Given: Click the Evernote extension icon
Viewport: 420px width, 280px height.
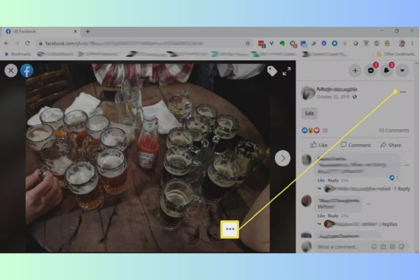Looking at the screenshot, I should (282, 43).
